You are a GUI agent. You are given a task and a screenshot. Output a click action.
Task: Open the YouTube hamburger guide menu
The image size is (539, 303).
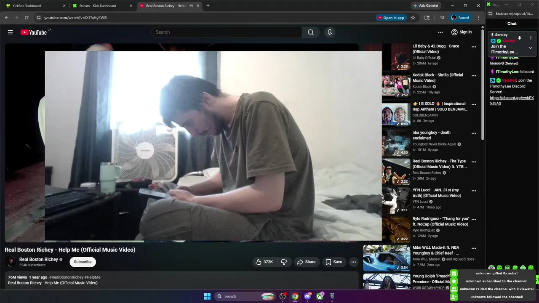click(x=11, y=32)
